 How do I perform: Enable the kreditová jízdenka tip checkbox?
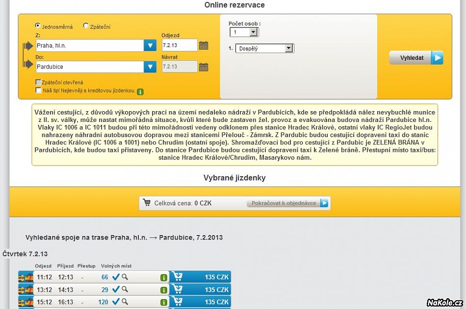(38, 90)
